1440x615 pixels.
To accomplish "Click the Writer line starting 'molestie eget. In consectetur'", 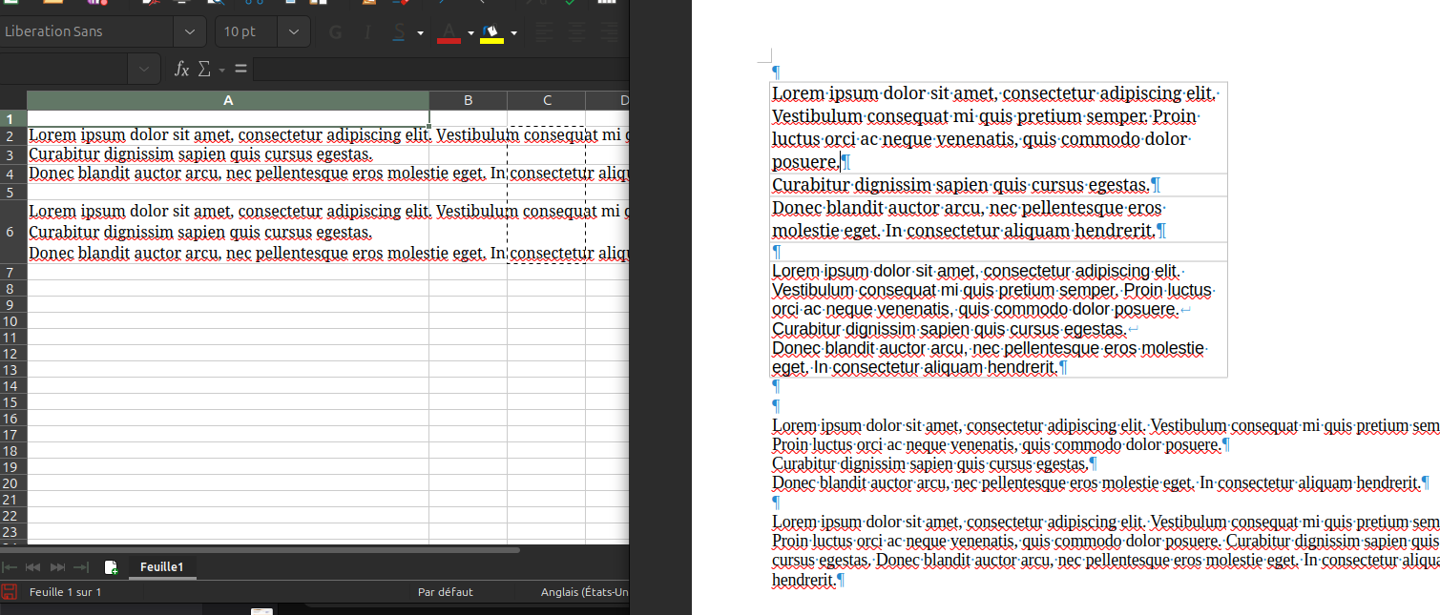I will pos(969,231).
